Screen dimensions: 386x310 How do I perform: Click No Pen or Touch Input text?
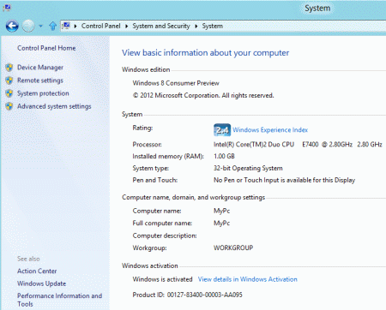pos(284,180)
